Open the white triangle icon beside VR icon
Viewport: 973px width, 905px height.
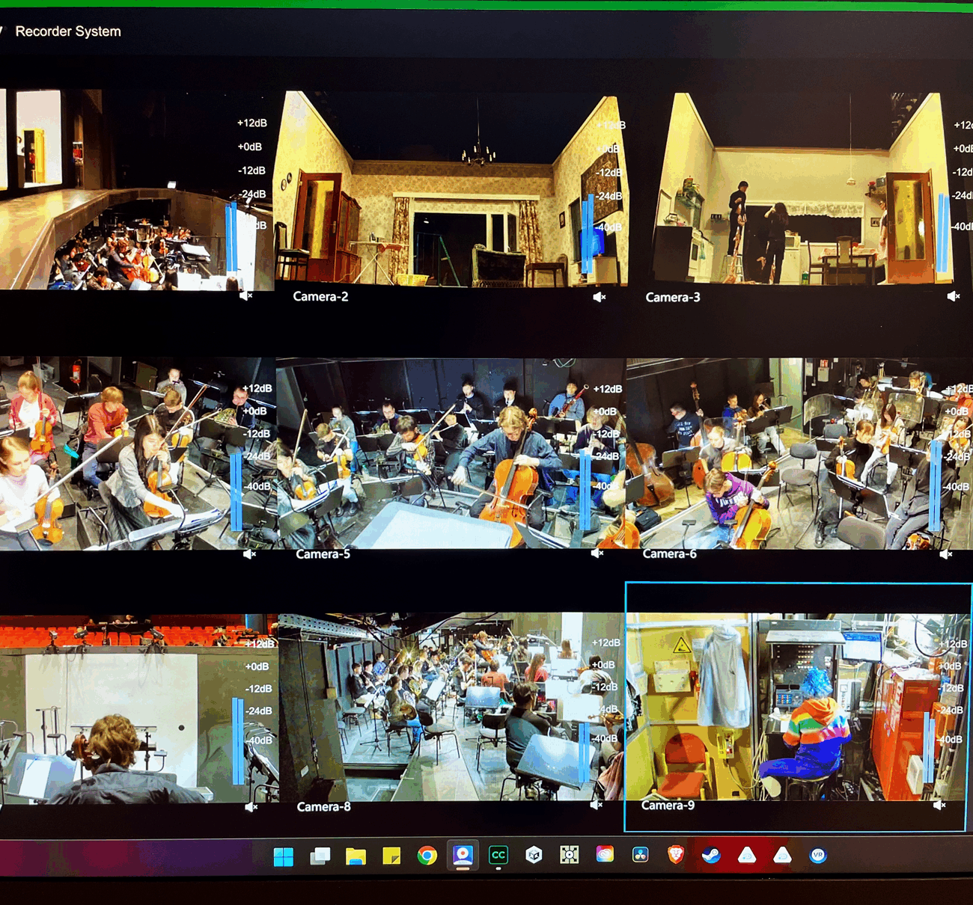click(x=782, y=855)
